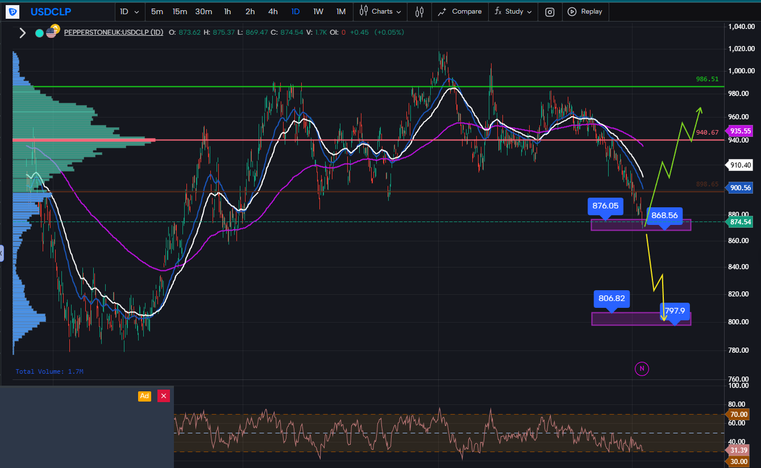Click the broker logo icon beside USDCLP
The image size is (761, 468).
pyautogui.click(x=13, y=11)
